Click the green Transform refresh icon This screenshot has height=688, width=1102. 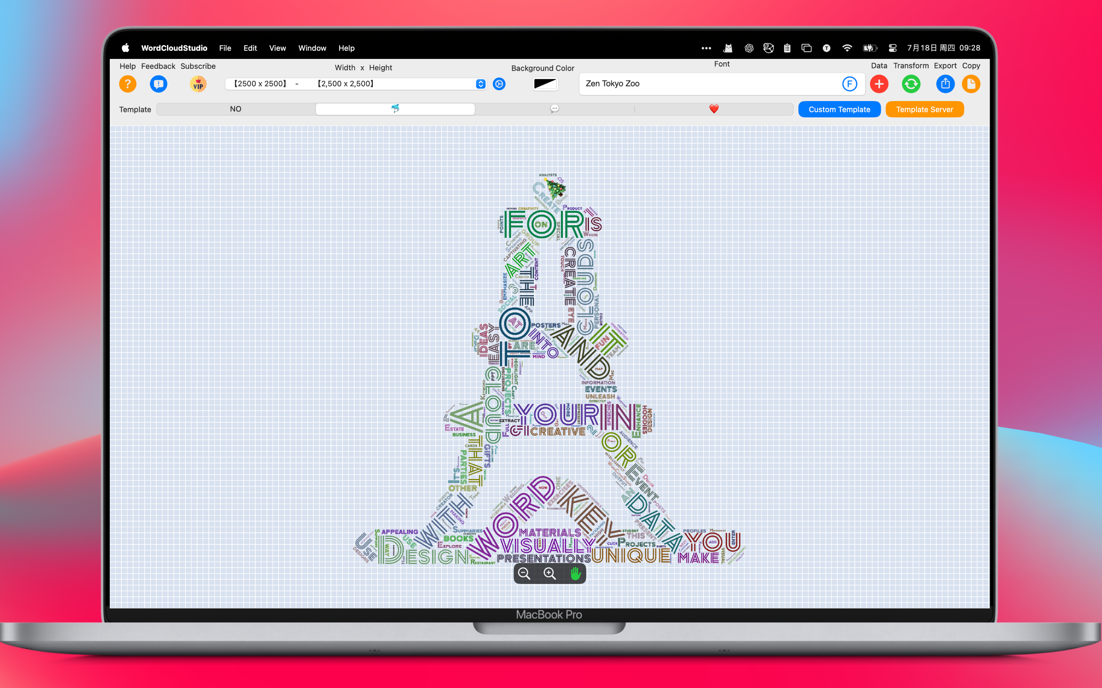911,84
